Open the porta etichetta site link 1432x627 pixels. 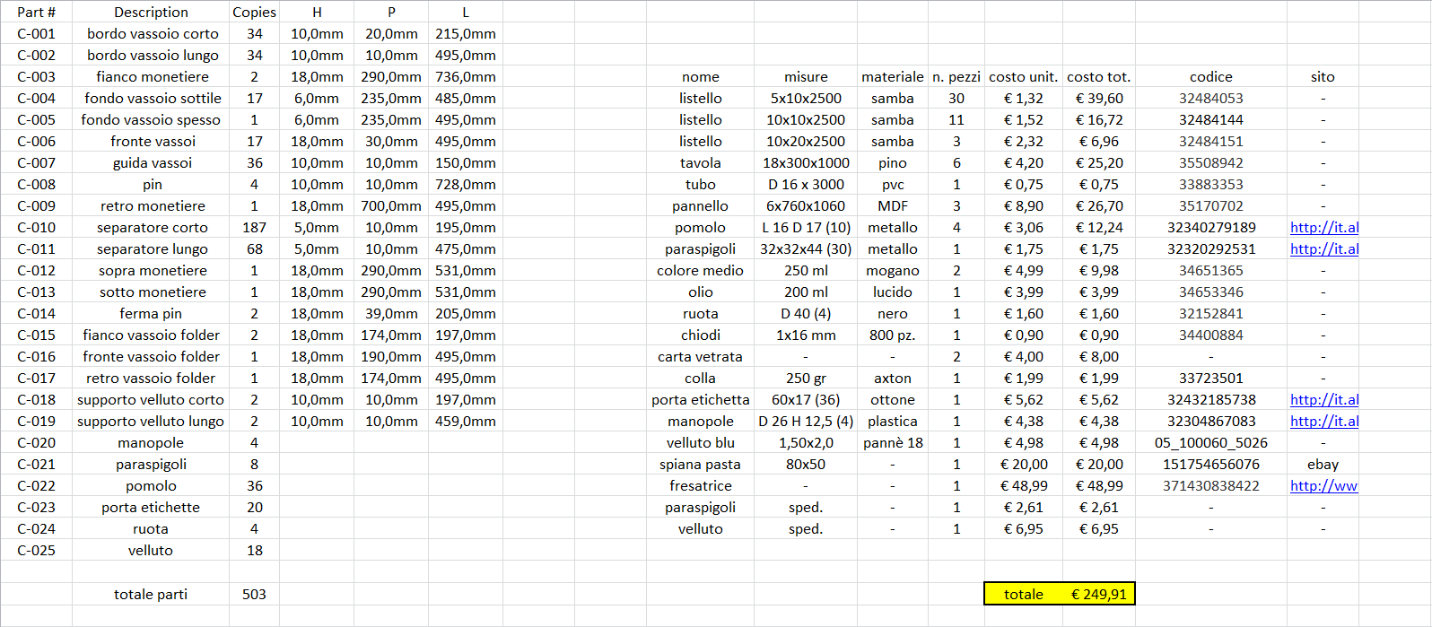tap(1323, 400)
